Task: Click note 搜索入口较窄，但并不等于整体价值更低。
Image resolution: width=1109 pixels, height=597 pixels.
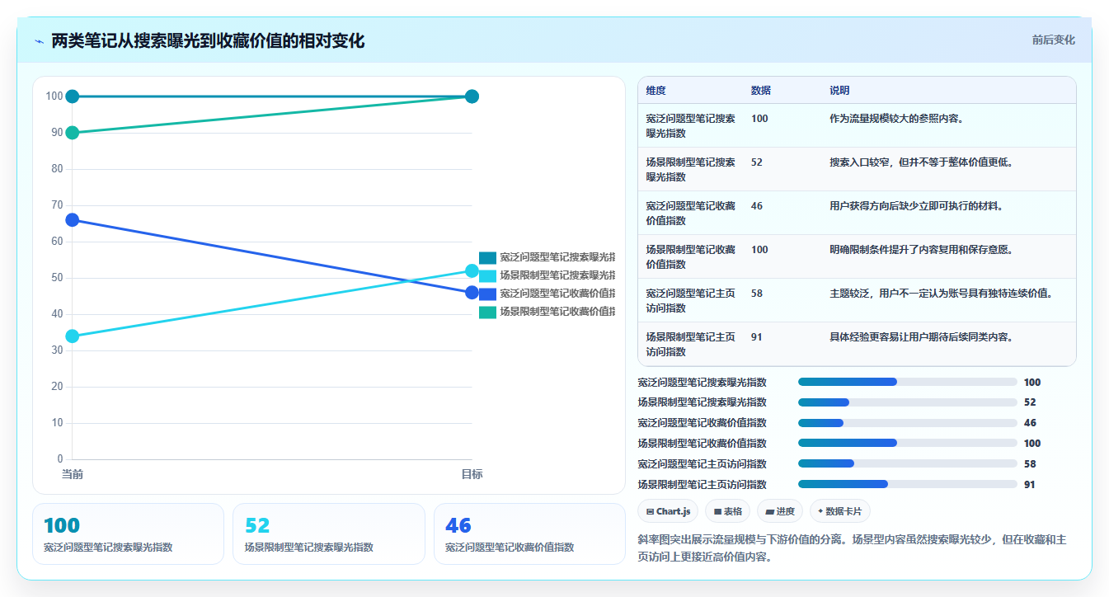Action: [921, 162]
